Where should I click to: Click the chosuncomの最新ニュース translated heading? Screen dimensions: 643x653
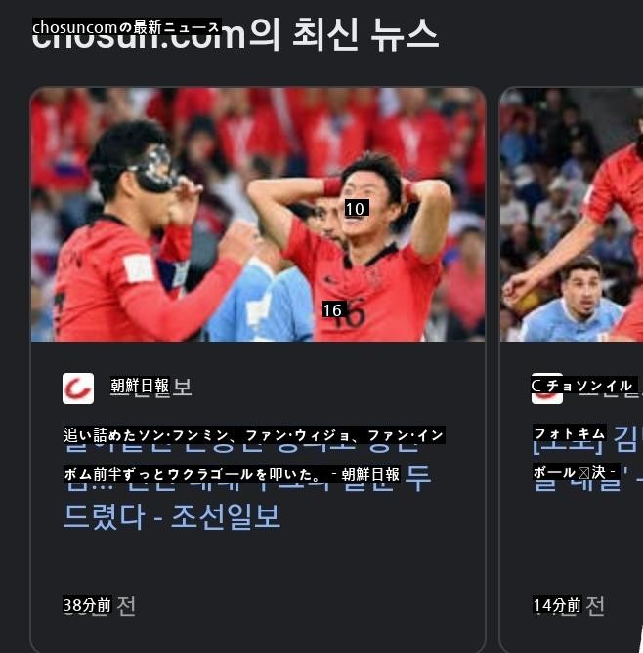(126, 27)
